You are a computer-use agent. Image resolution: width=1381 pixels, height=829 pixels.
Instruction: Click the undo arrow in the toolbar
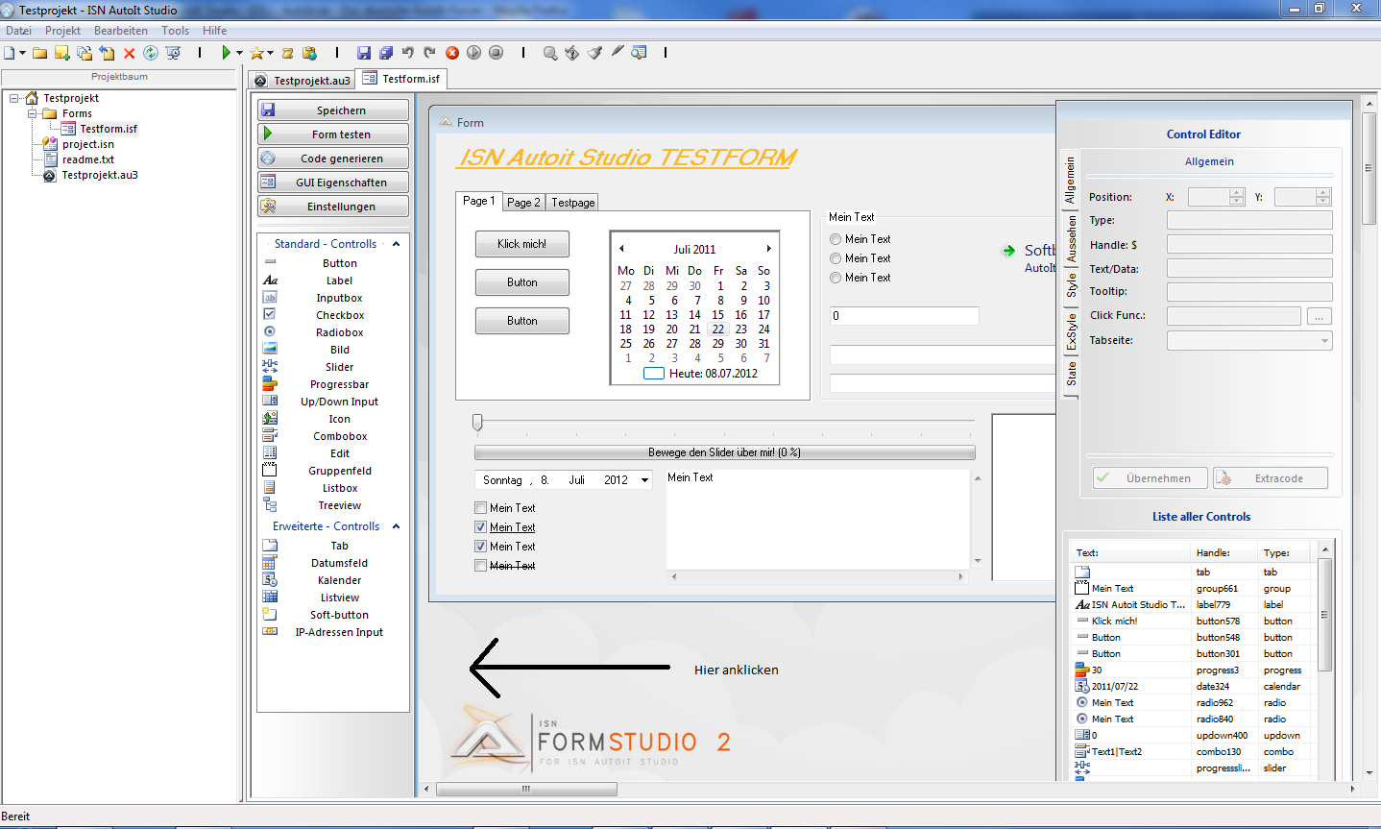(x=408, y=53)
